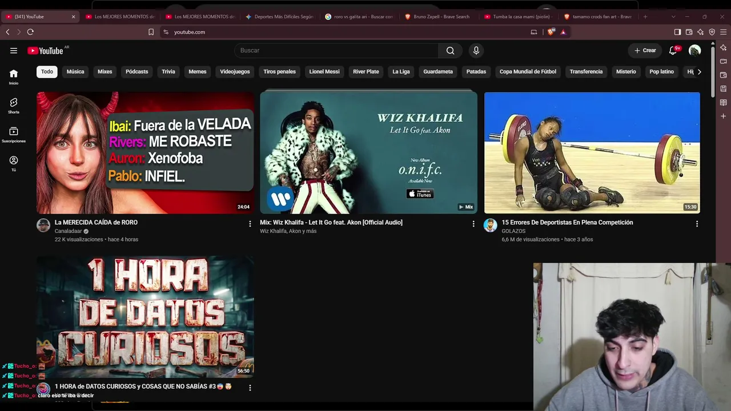Switch to the roro vs galita ari tab
This screenshot has width=731, height=411.
(x=359, y=17)
